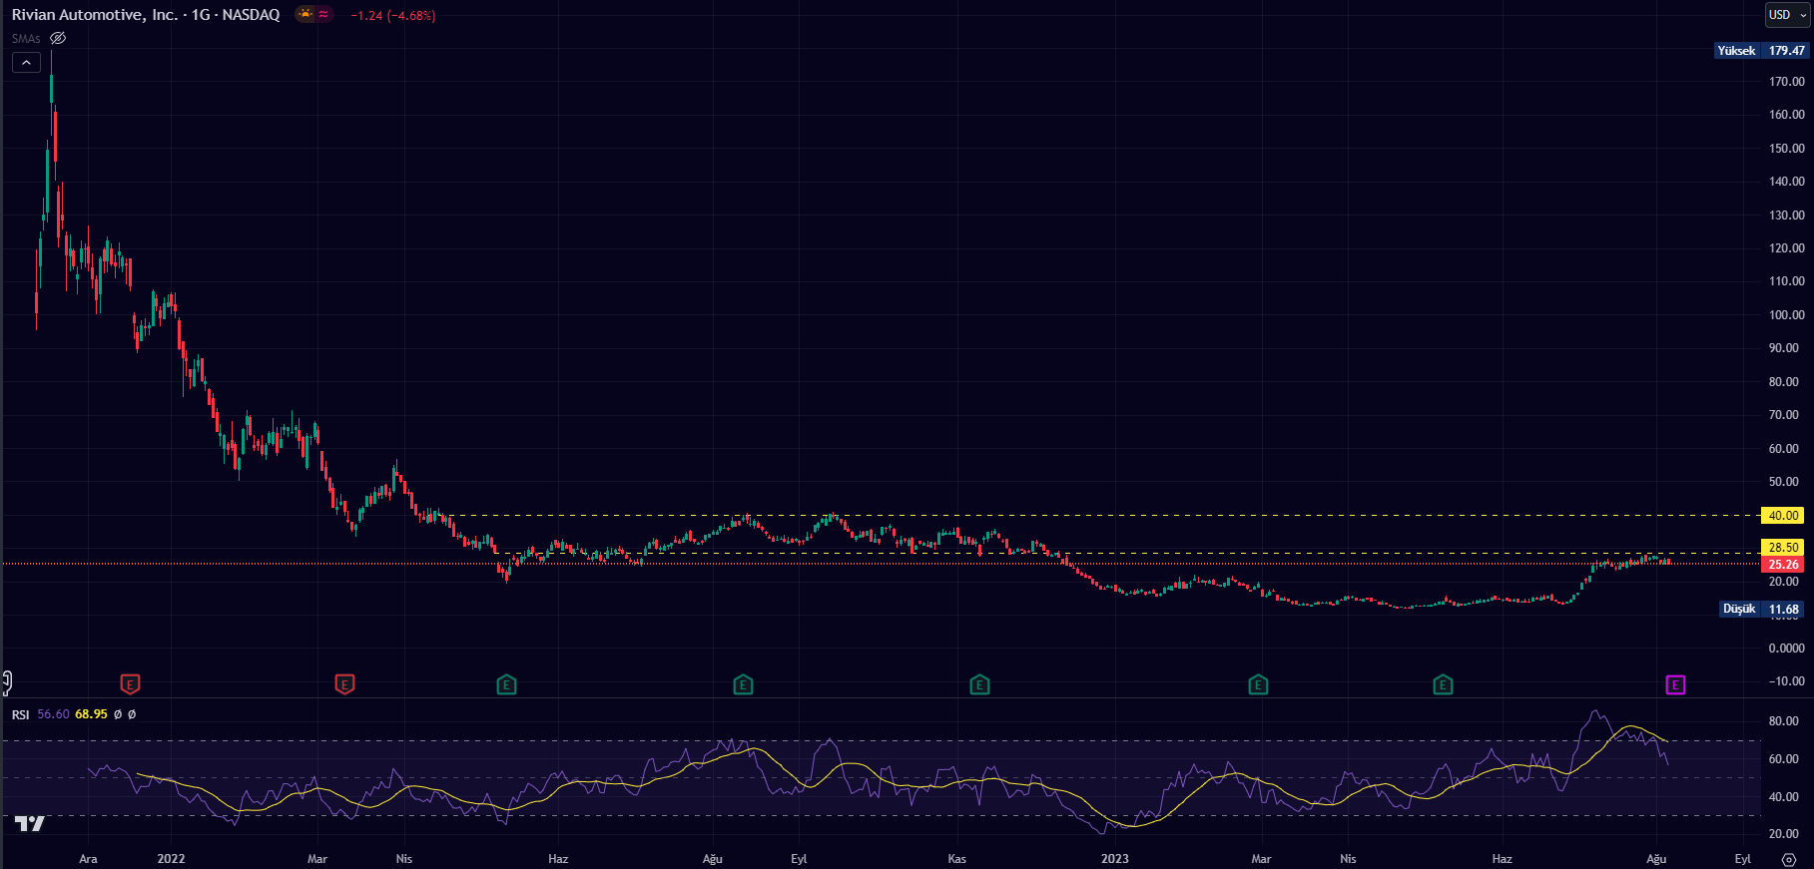Open the USD currency dropdown

tap(1786, 15)
